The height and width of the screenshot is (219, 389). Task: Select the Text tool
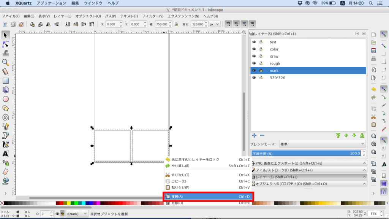pos(5,154)
